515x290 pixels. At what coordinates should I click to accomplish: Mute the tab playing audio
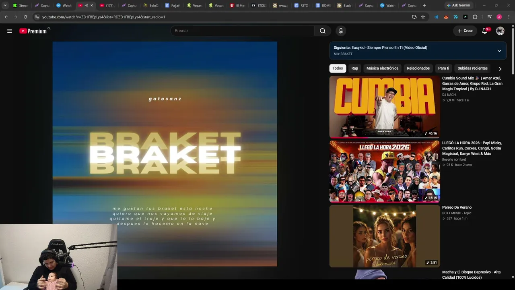86,5
